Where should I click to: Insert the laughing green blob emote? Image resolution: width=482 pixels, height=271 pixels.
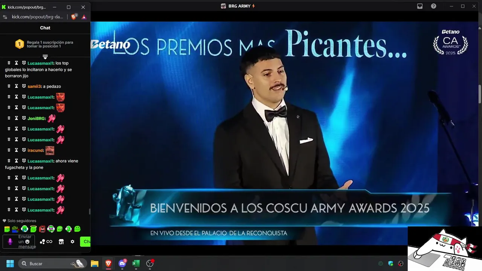point(59,229)
